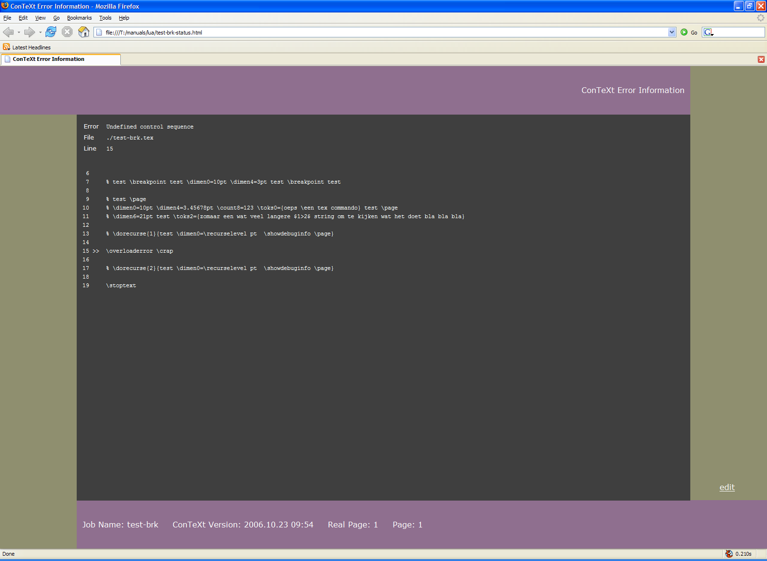
Task: Select the ConTeXt Error Information tab
Action: [x=60, y=59]
